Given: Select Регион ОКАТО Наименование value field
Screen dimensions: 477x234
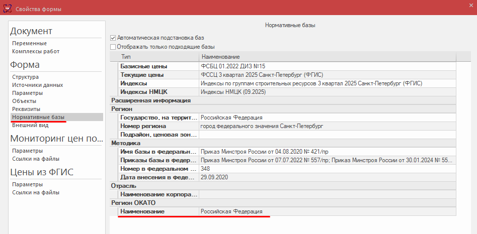Looking at the screenshot, I should click(327, 212).
